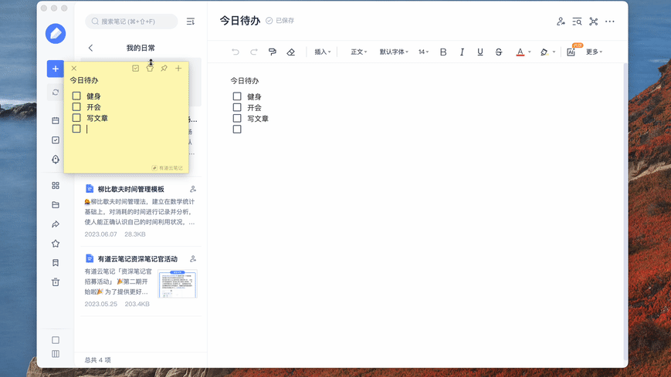Check the empty item in sticky note
Image resolution: width=671 pixels, height=377 pixels.
point(76,129)
